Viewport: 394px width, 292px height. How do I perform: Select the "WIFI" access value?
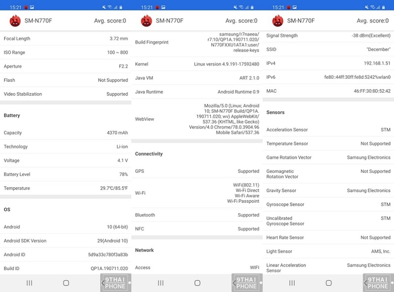tap(255, 267)
